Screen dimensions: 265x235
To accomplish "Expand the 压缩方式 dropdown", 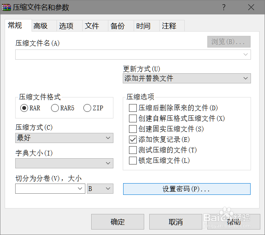I will tap(64, 138).
